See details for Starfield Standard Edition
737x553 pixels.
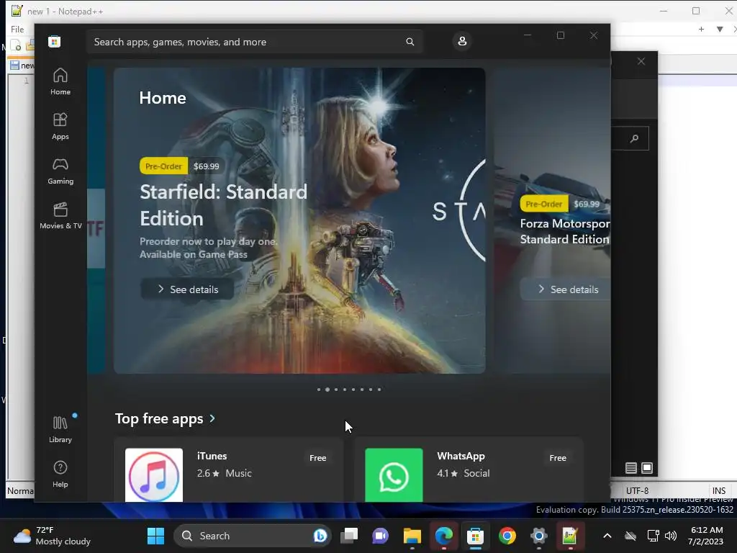tap(187, 289)
